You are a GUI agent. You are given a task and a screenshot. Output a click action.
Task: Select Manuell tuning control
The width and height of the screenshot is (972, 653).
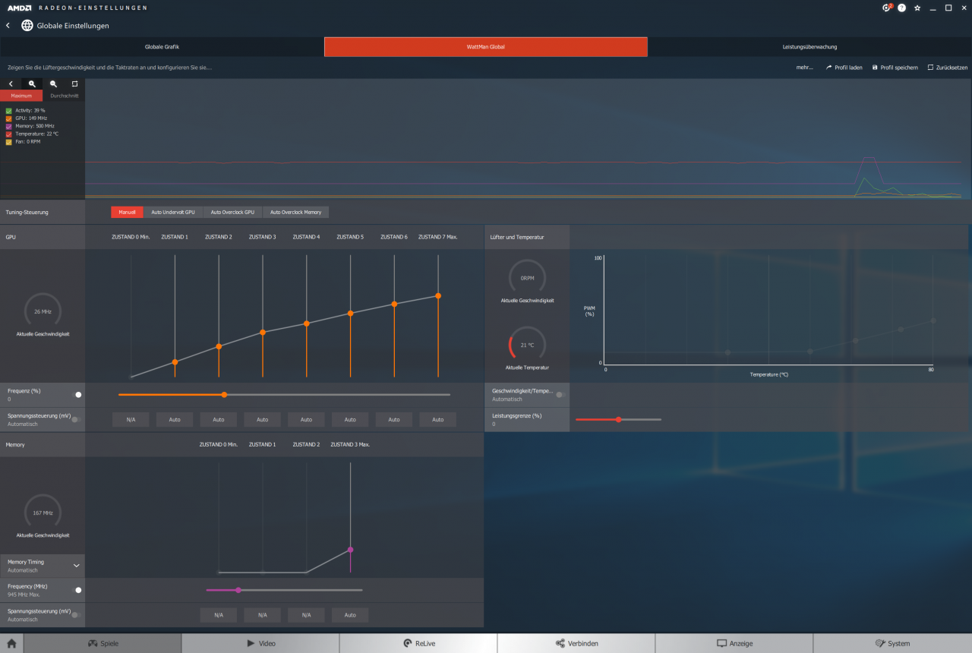127,212
